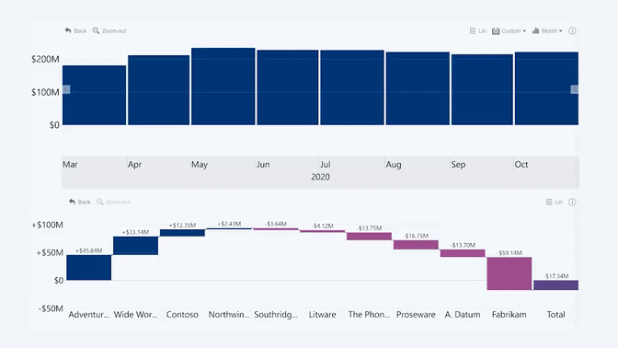Click $200M axis label on upper chart
The height and width of the screenshot is (348, 618).
click(45, 59)
